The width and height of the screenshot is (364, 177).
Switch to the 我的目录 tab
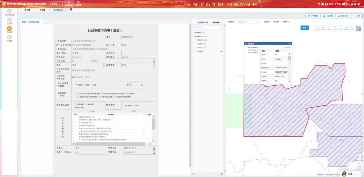216,22
